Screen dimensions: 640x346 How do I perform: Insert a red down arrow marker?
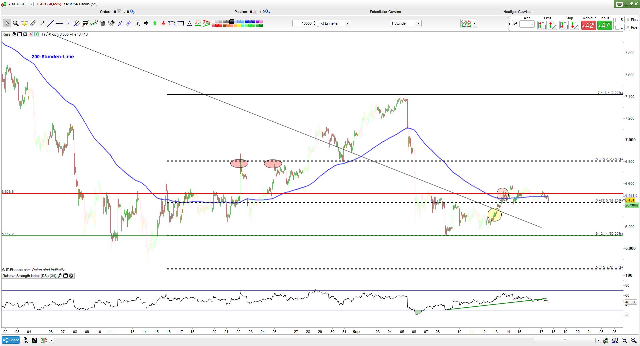tap(163, 23)
